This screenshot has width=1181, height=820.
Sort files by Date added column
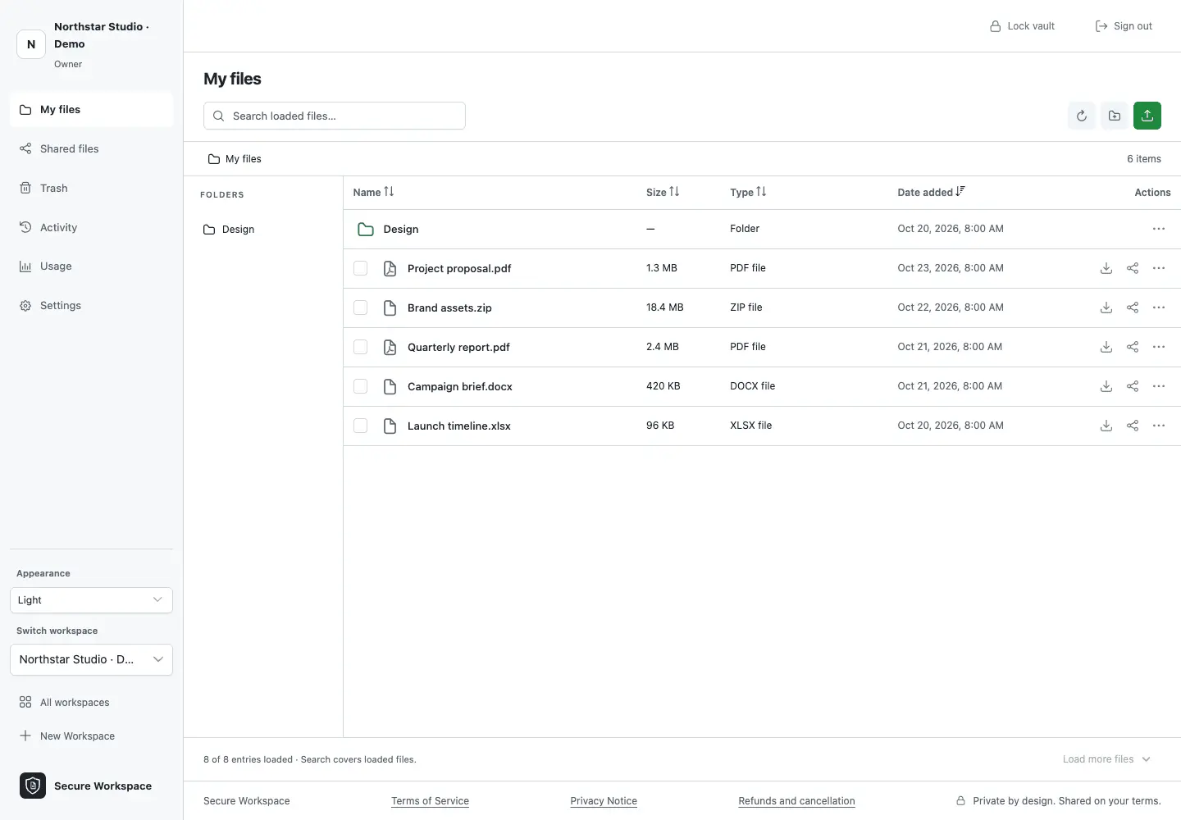click(x=931, y=192)
